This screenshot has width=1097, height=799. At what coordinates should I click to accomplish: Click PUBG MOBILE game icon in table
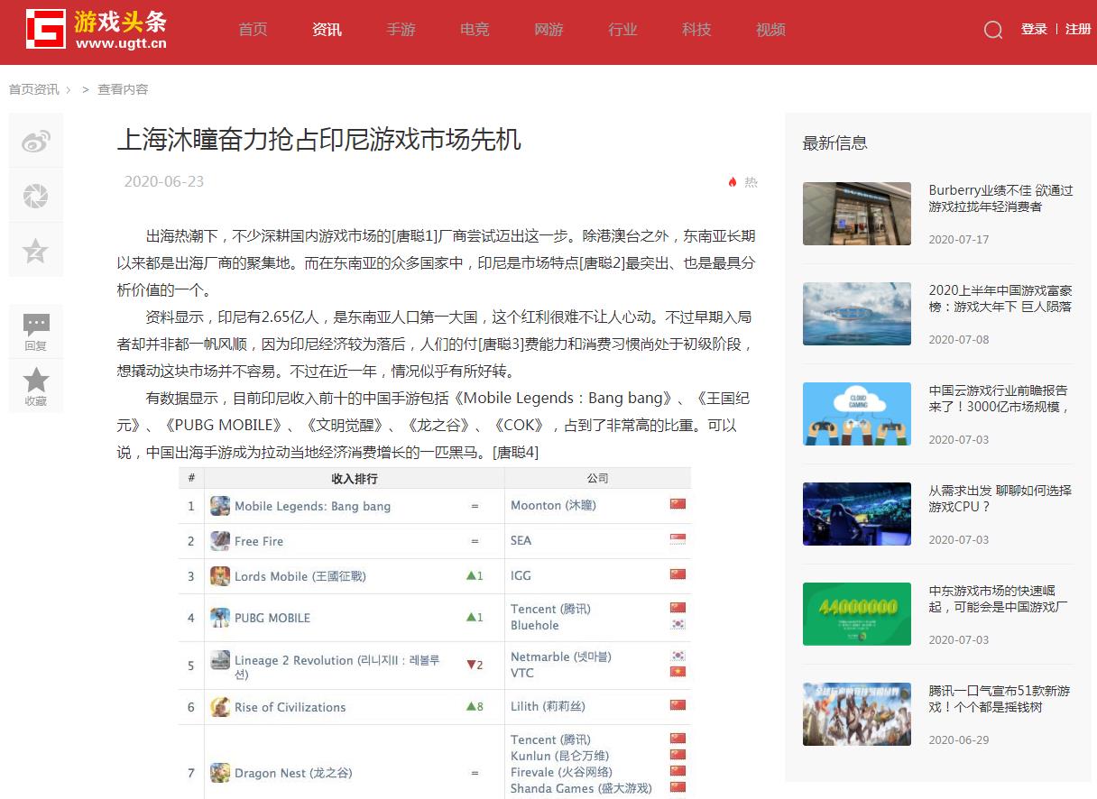coord(220,618)
